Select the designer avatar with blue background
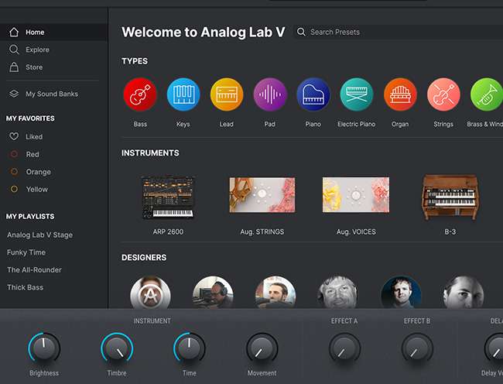503x384 pixels. click(401, 293)
